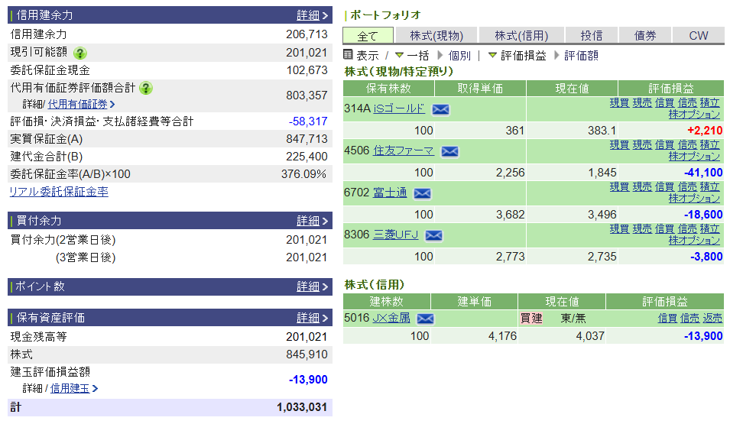Open the mail alert icon for 富士通

coord(422,193)
